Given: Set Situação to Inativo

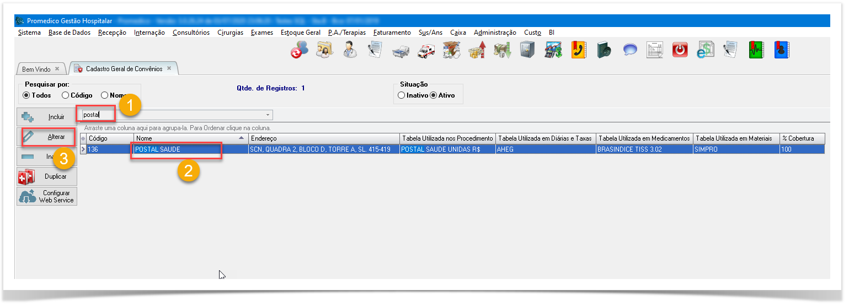Looking at the screenshot, I should pos(401,95).
